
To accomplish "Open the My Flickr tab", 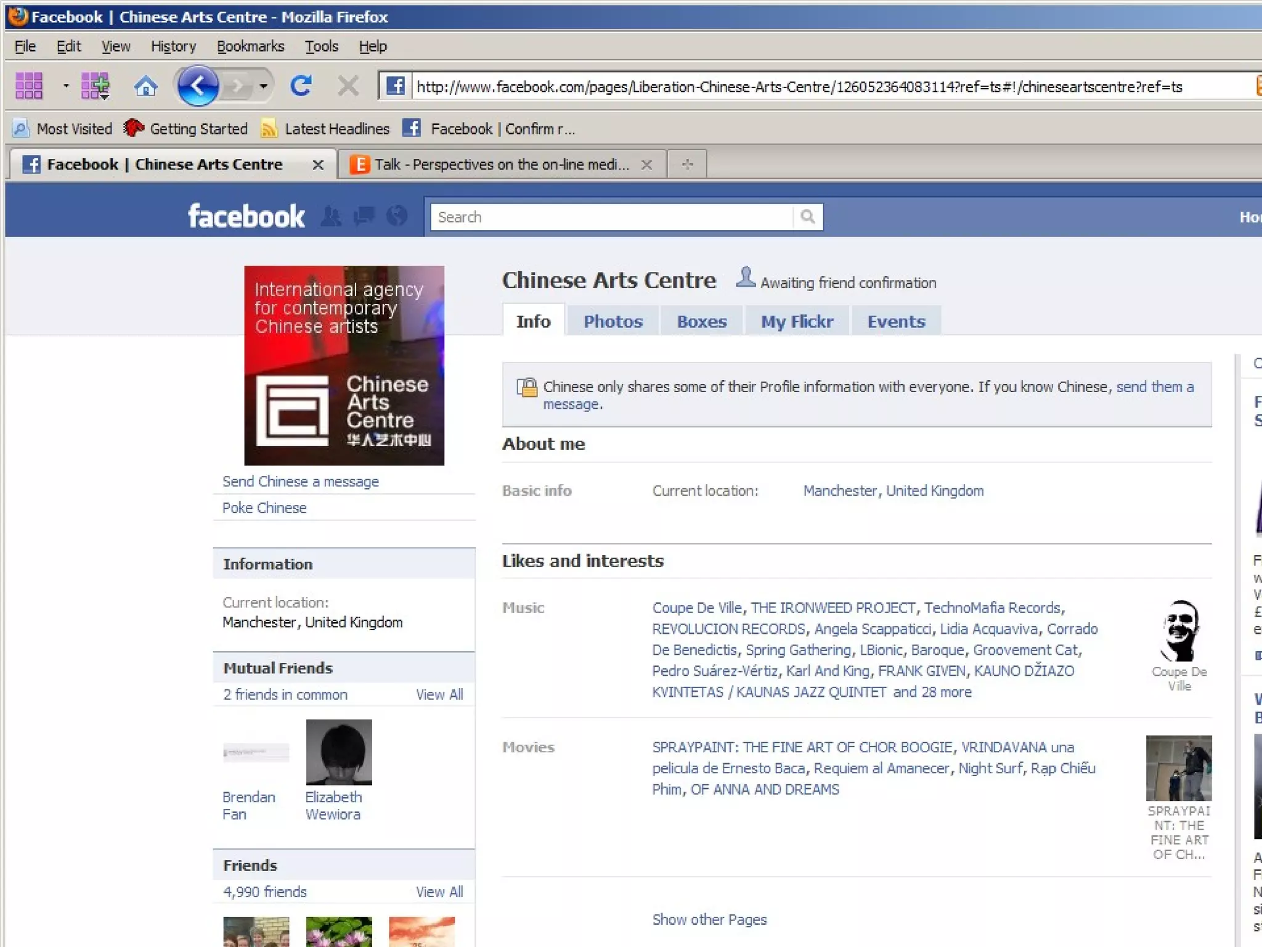I will pos(797,322).
